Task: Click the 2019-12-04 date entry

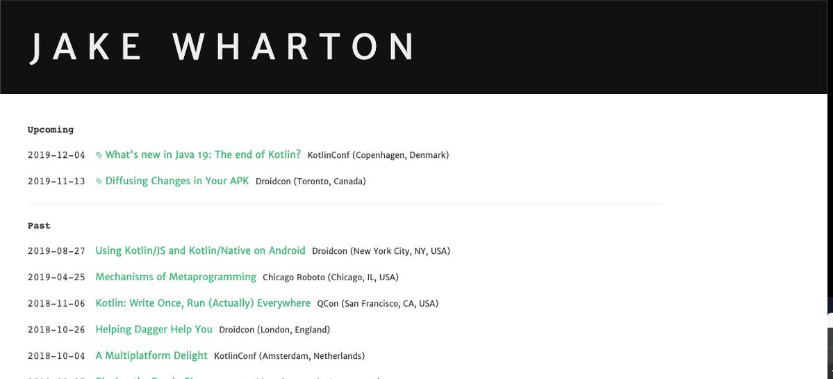Action: [56, 155]
